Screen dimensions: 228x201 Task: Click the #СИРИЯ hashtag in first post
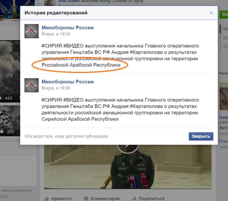(x=52, y=46)
